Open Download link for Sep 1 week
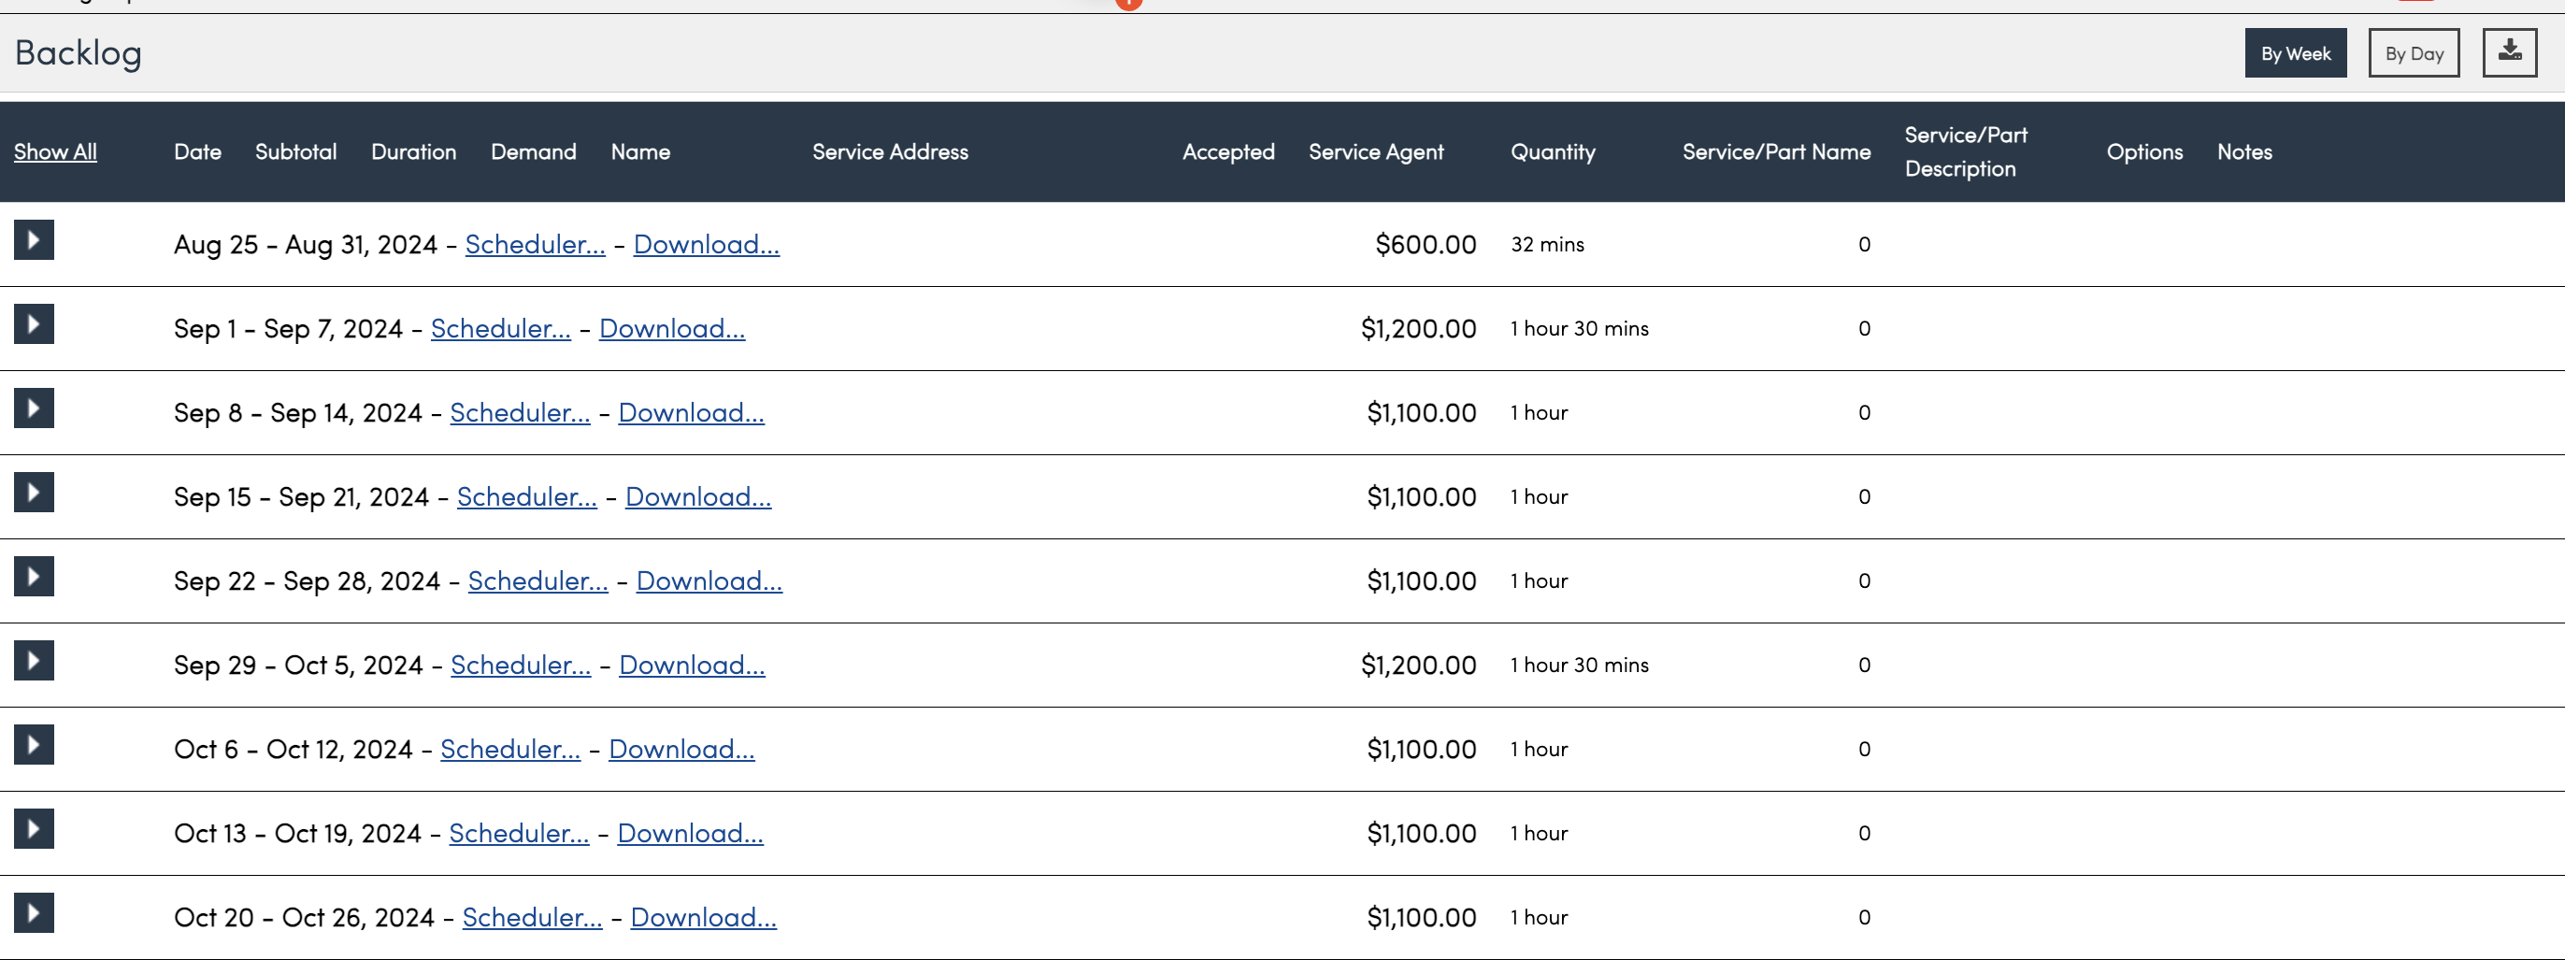 tap(672, 329)
